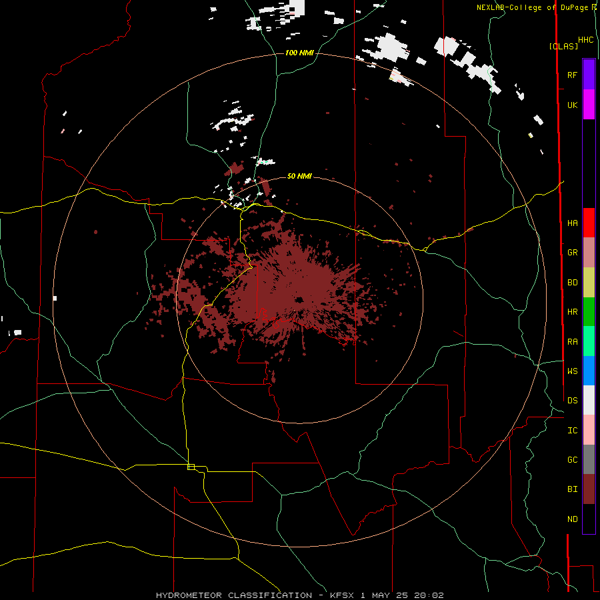
Task: Click the DS white legend swatch
Action: click(x=589, y=400)
